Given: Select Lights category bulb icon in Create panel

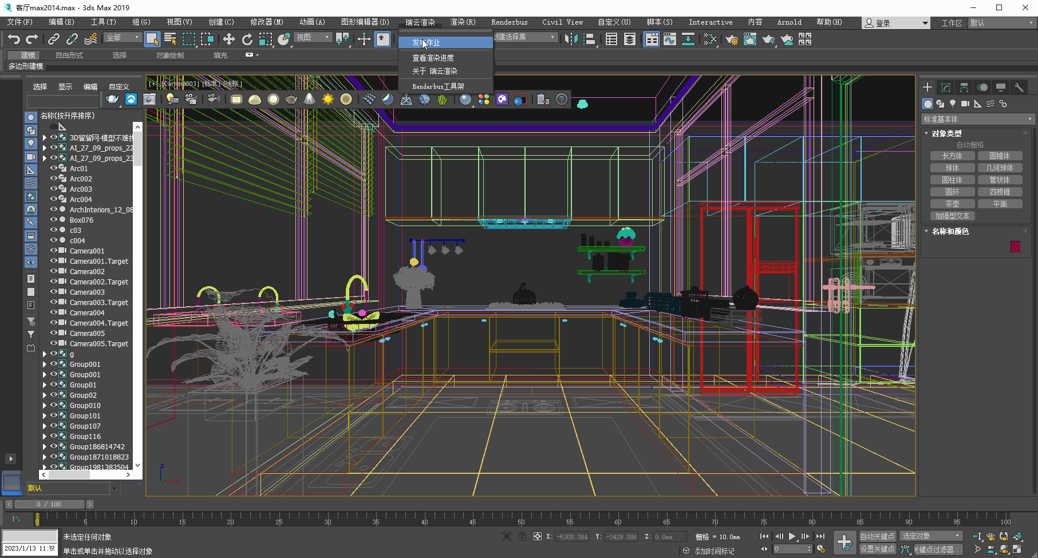Looking at the screenshot, I should coord(953,104).
